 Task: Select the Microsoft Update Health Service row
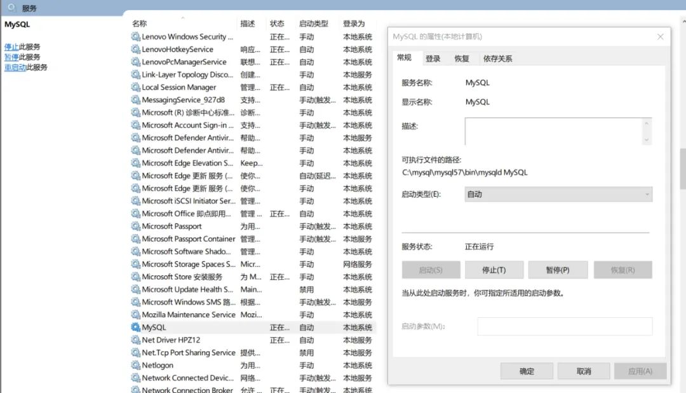[x=253, y=289]
